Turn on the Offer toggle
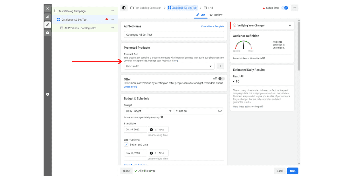The height and width of the screenshot is (180, 344). pos(221,79)
